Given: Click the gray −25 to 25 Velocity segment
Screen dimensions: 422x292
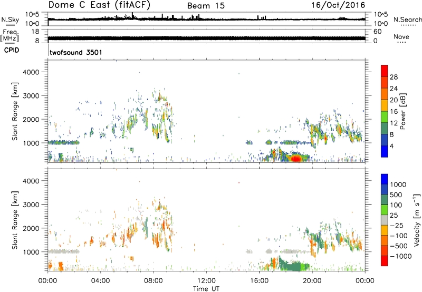Looking at the screenshot, I should tap(385, 220).
